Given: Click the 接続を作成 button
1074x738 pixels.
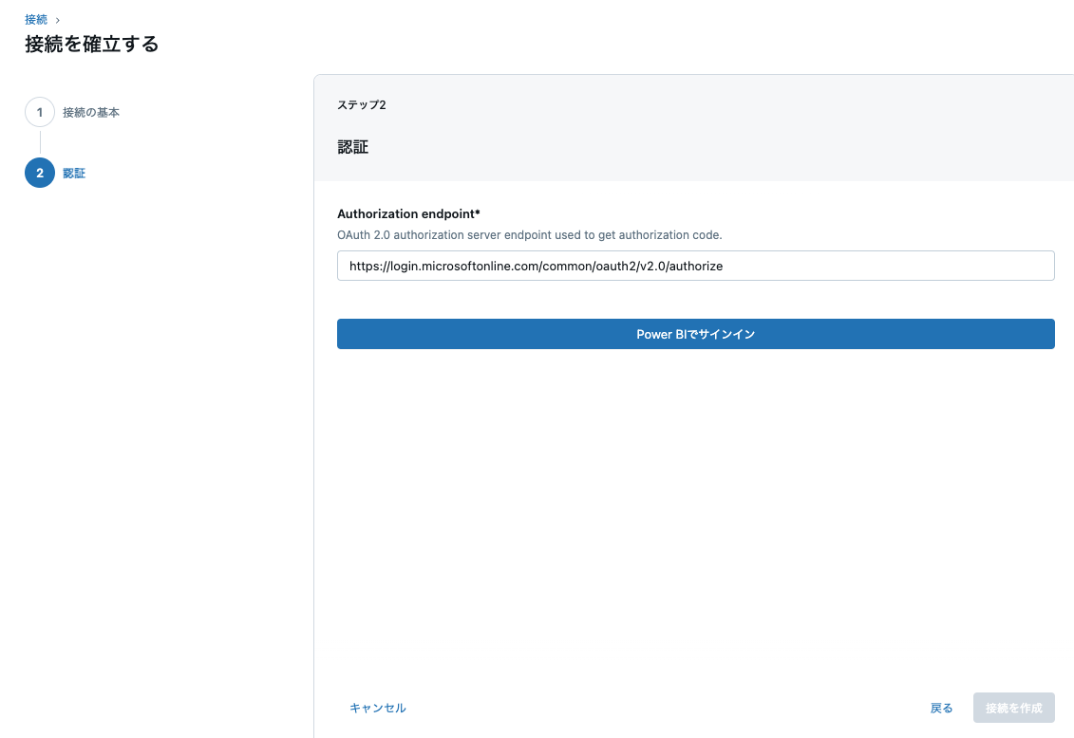Looking at the screenshot, I should point(1014,708).
